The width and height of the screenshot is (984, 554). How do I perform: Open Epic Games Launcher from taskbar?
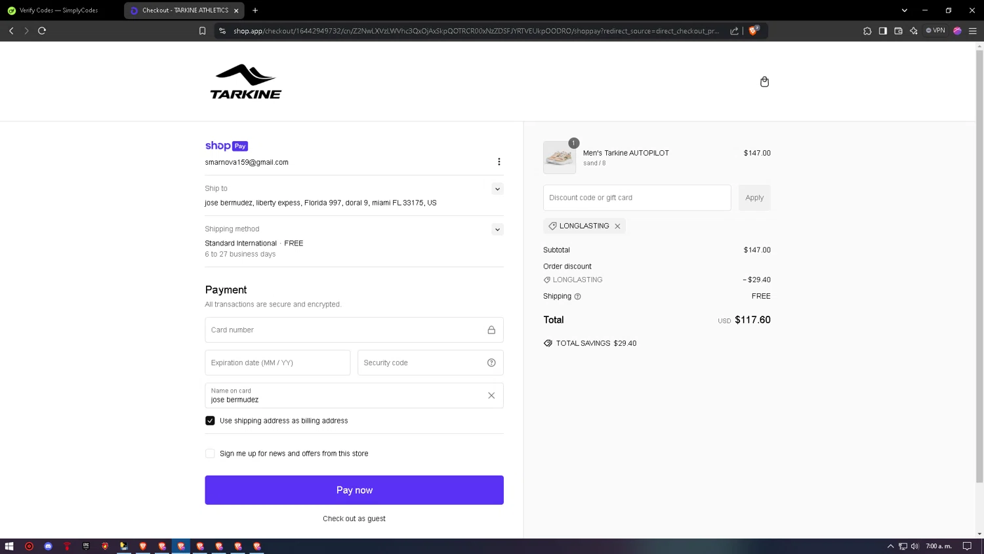(86, 546)
